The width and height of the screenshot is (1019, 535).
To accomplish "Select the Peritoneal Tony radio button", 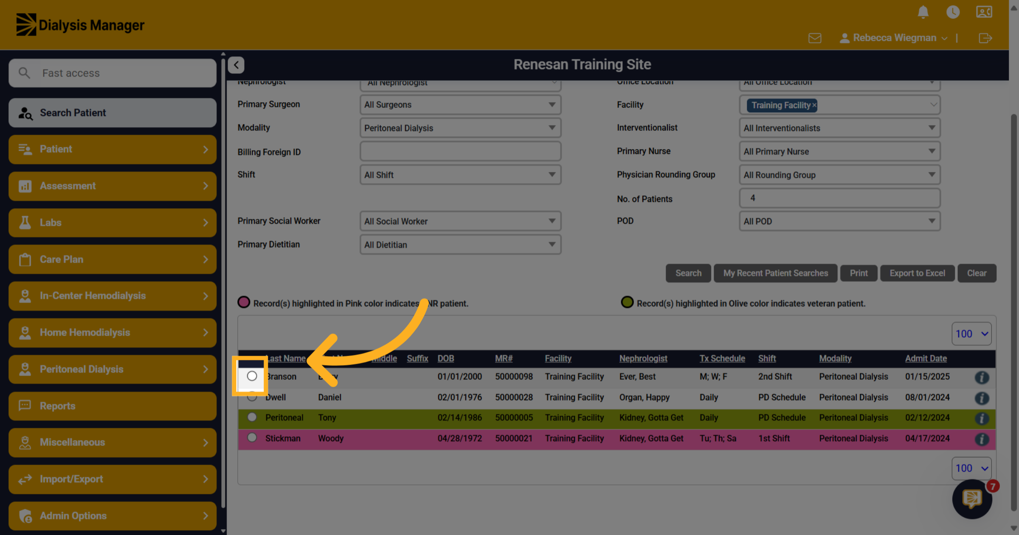I will (252, 417).
